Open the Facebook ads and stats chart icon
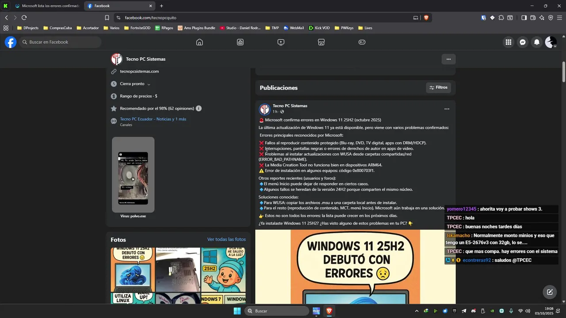Screen dimensions: 566x318 (x=240, y=42)
